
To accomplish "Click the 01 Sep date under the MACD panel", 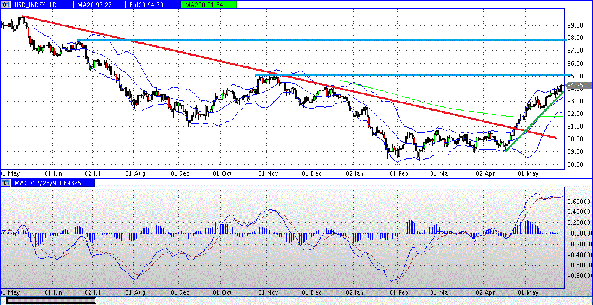I will (180, 293).
